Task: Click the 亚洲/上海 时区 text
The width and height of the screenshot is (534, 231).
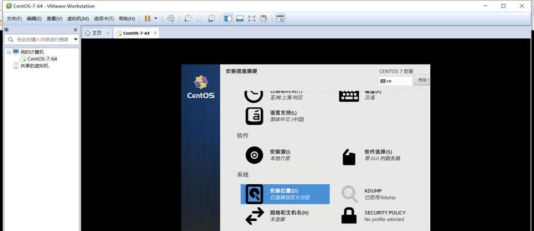Action: (x=287, y=98)
